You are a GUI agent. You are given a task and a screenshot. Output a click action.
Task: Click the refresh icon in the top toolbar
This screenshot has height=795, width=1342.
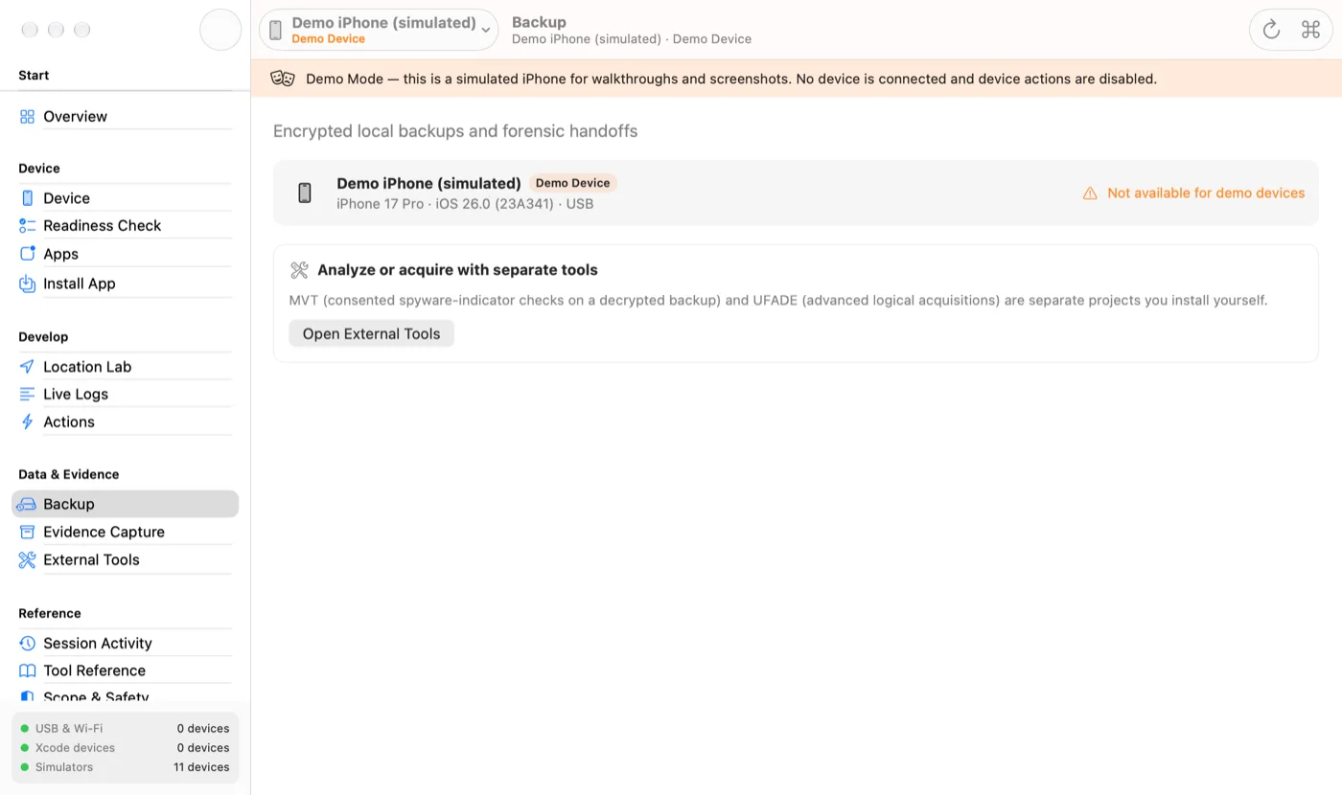[1271, 30]
